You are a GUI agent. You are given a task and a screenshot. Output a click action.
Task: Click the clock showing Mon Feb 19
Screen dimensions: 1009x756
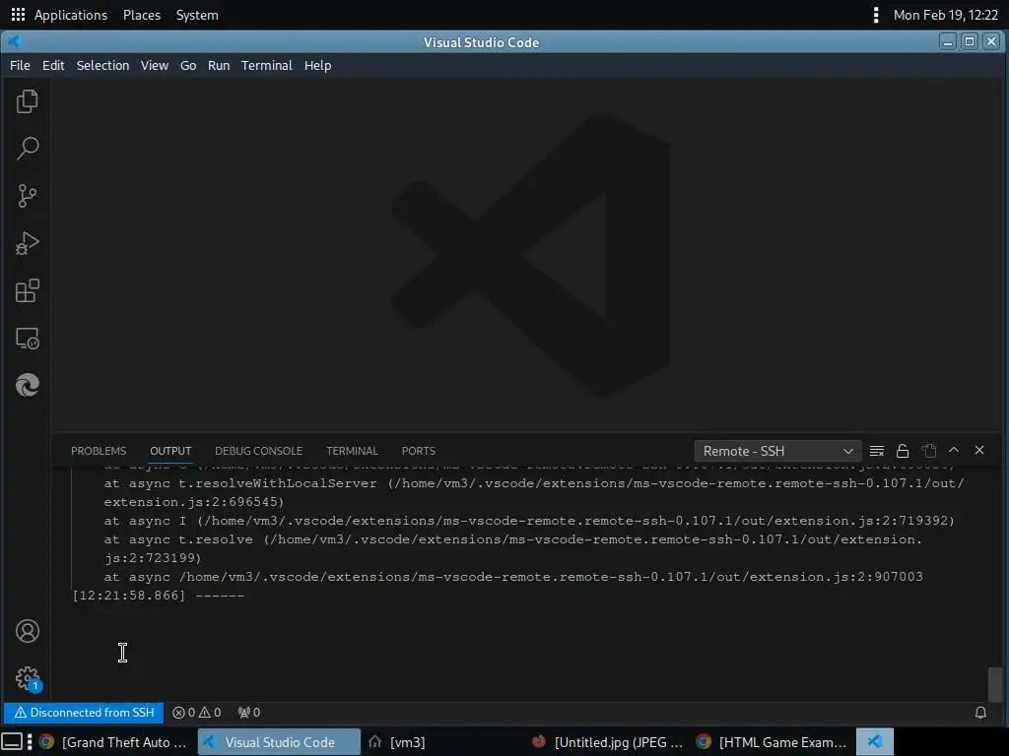[x=946, y=15]
